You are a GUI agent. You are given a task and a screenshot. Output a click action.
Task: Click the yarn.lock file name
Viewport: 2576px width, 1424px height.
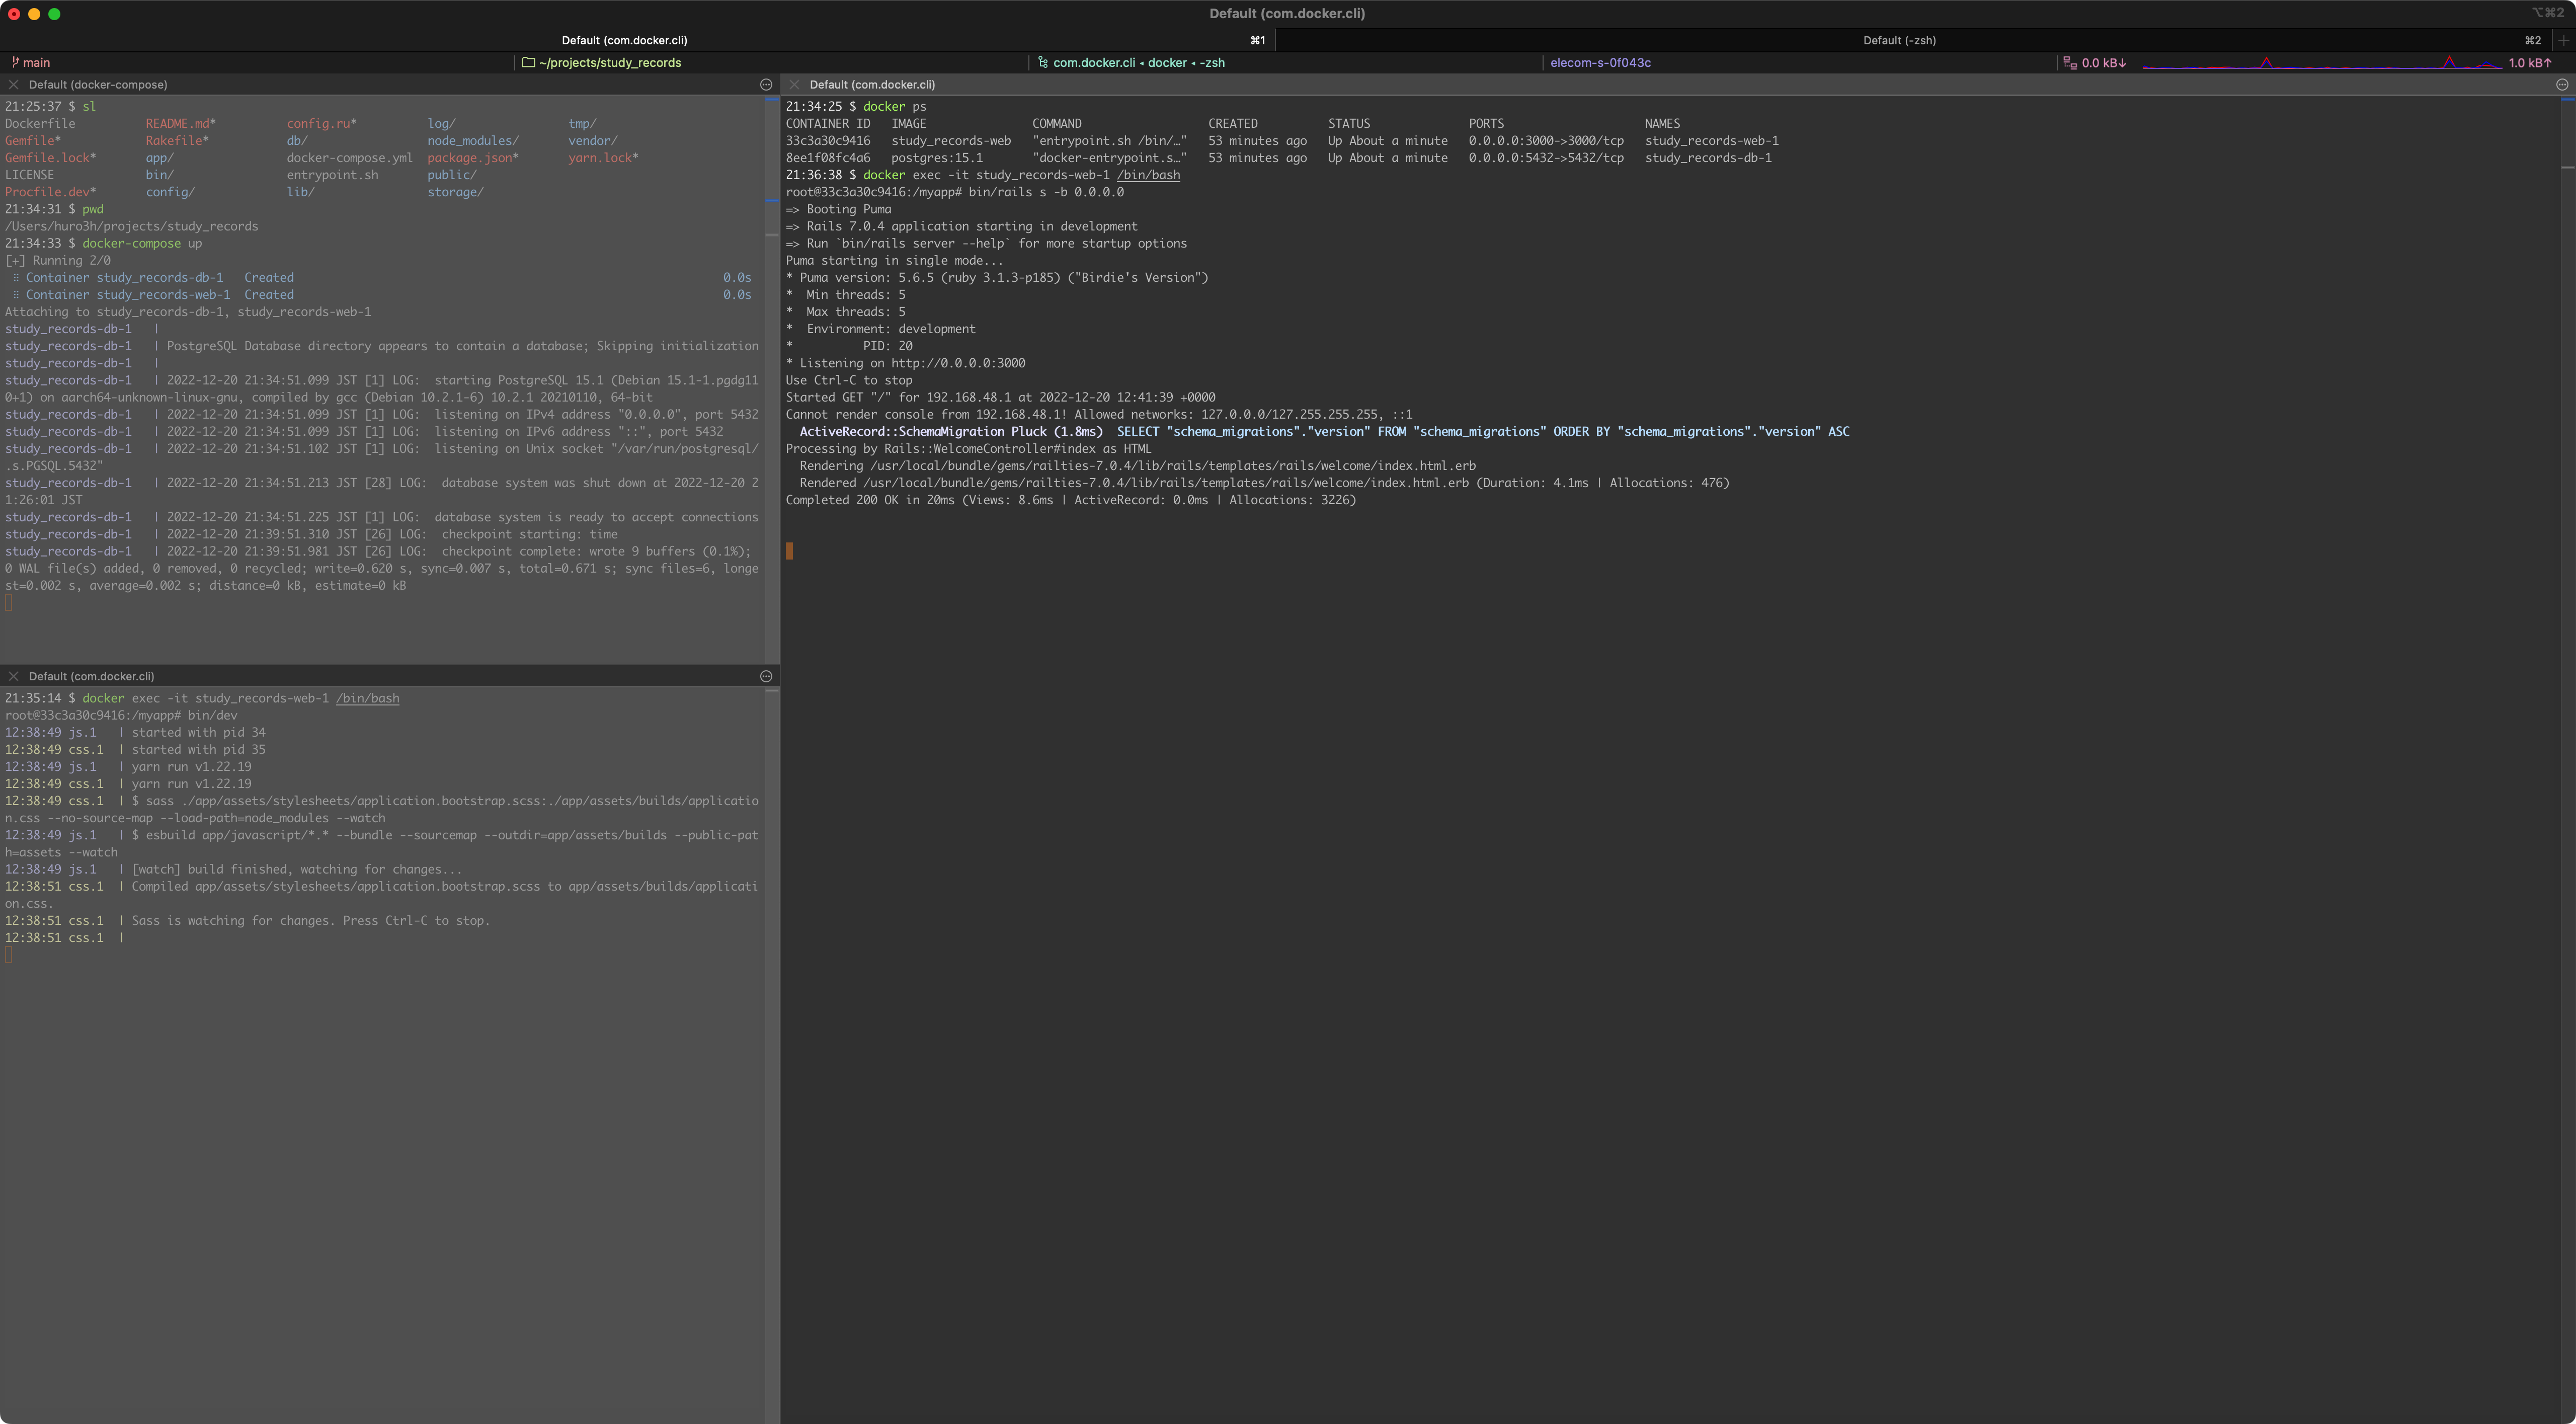click(602, 157)
